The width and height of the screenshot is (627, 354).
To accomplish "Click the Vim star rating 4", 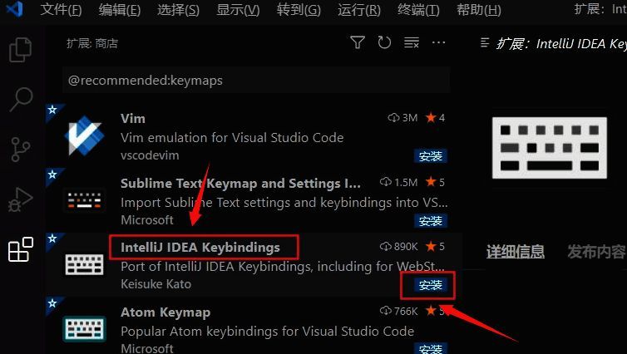I will (435, 118).
